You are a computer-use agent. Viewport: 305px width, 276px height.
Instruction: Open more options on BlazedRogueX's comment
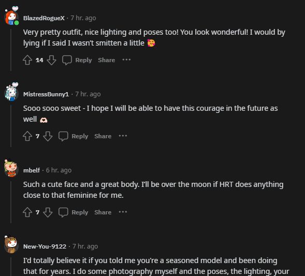(x=126, y=60)
